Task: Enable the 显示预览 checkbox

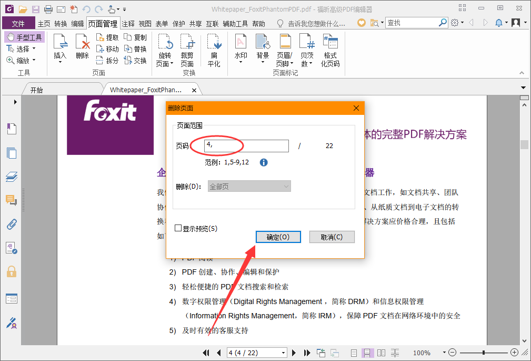Action: [x=178, y=228]
